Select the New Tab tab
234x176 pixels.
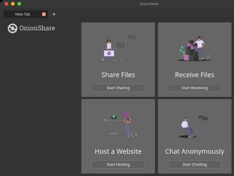pos(26,14)
